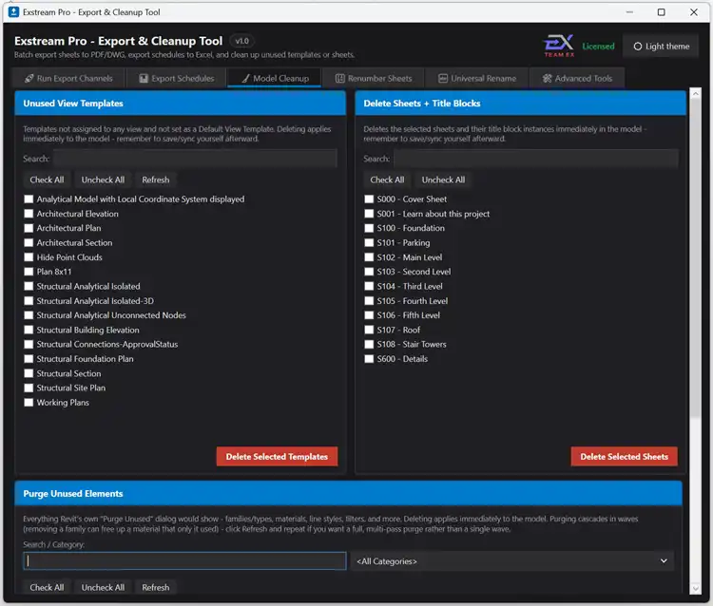Tick the Plan 8x11 checkbox
This screenshot has width=713, height=606.
(29, 272)
